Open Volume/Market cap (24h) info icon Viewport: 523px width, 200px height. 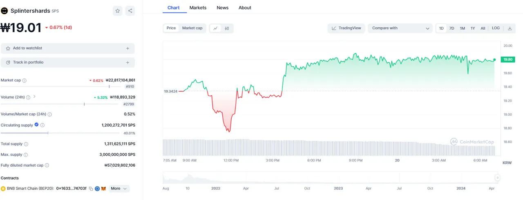pyautogui.click(x=50, y=114)
